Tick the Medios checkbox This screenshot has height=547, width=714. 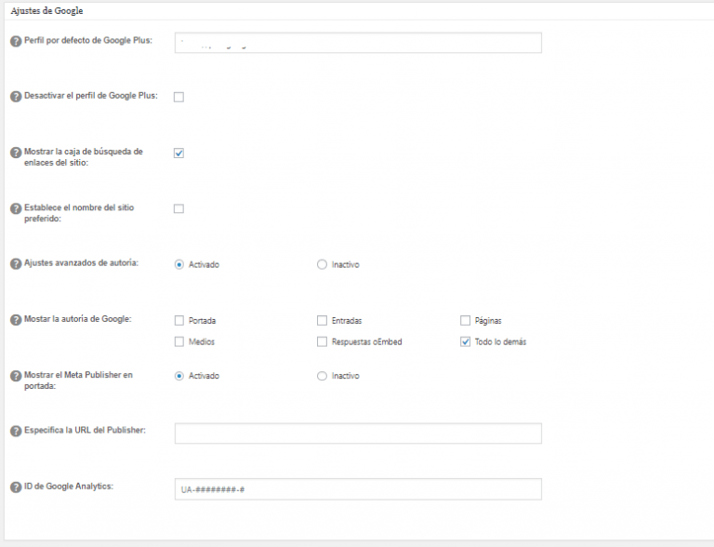coord(179,342)
